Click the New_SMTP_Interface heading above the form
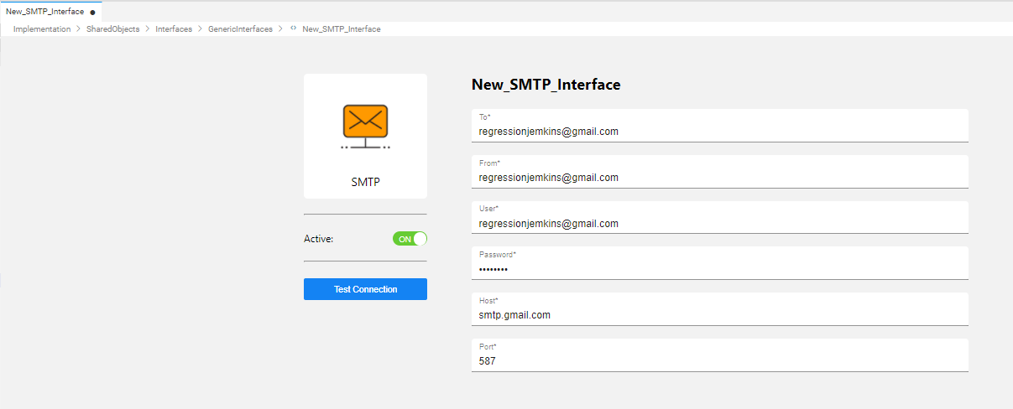This screenshot has width=1013, height=409. pyautogui.click(x=546, y=85)
